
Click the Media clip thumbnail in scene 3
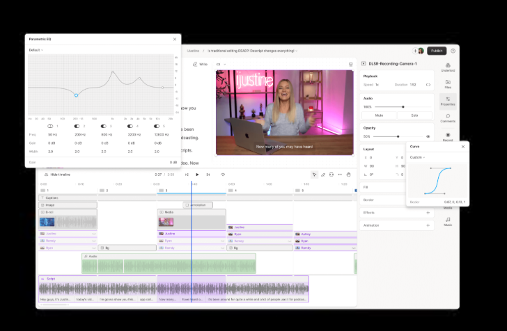166,222
